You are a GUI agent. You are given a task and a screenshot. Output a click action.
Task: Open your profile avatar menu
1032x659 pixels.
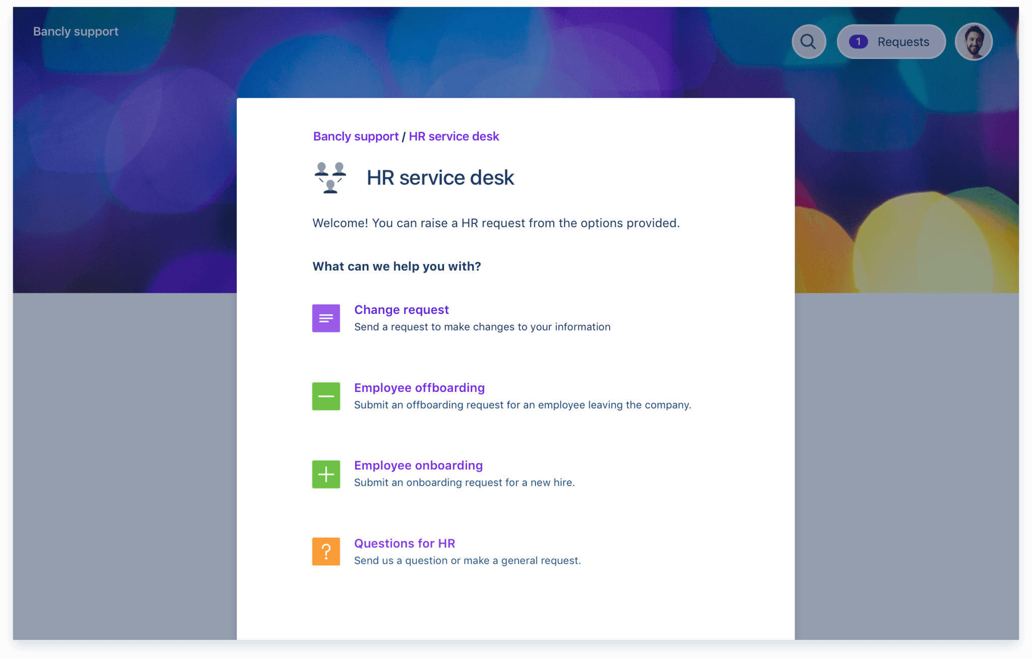974,41
